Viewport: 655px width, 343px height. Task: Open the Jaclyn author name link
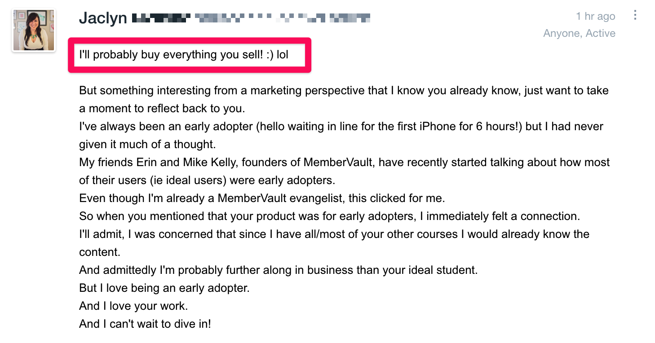[x=103, y=18]
